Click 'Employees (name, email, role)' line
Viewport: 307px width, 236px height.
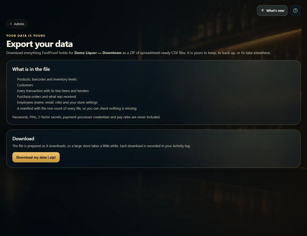57,102
